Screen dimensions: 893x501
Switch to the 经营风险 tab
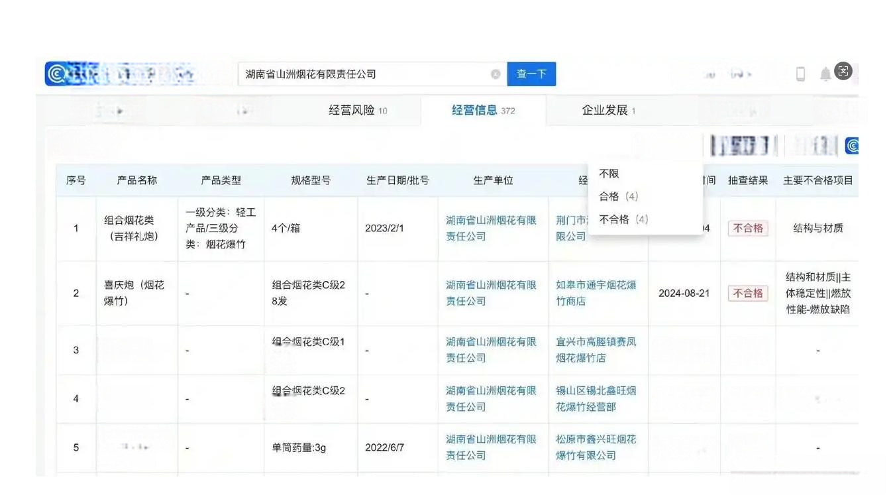click(x=358, y=111)
